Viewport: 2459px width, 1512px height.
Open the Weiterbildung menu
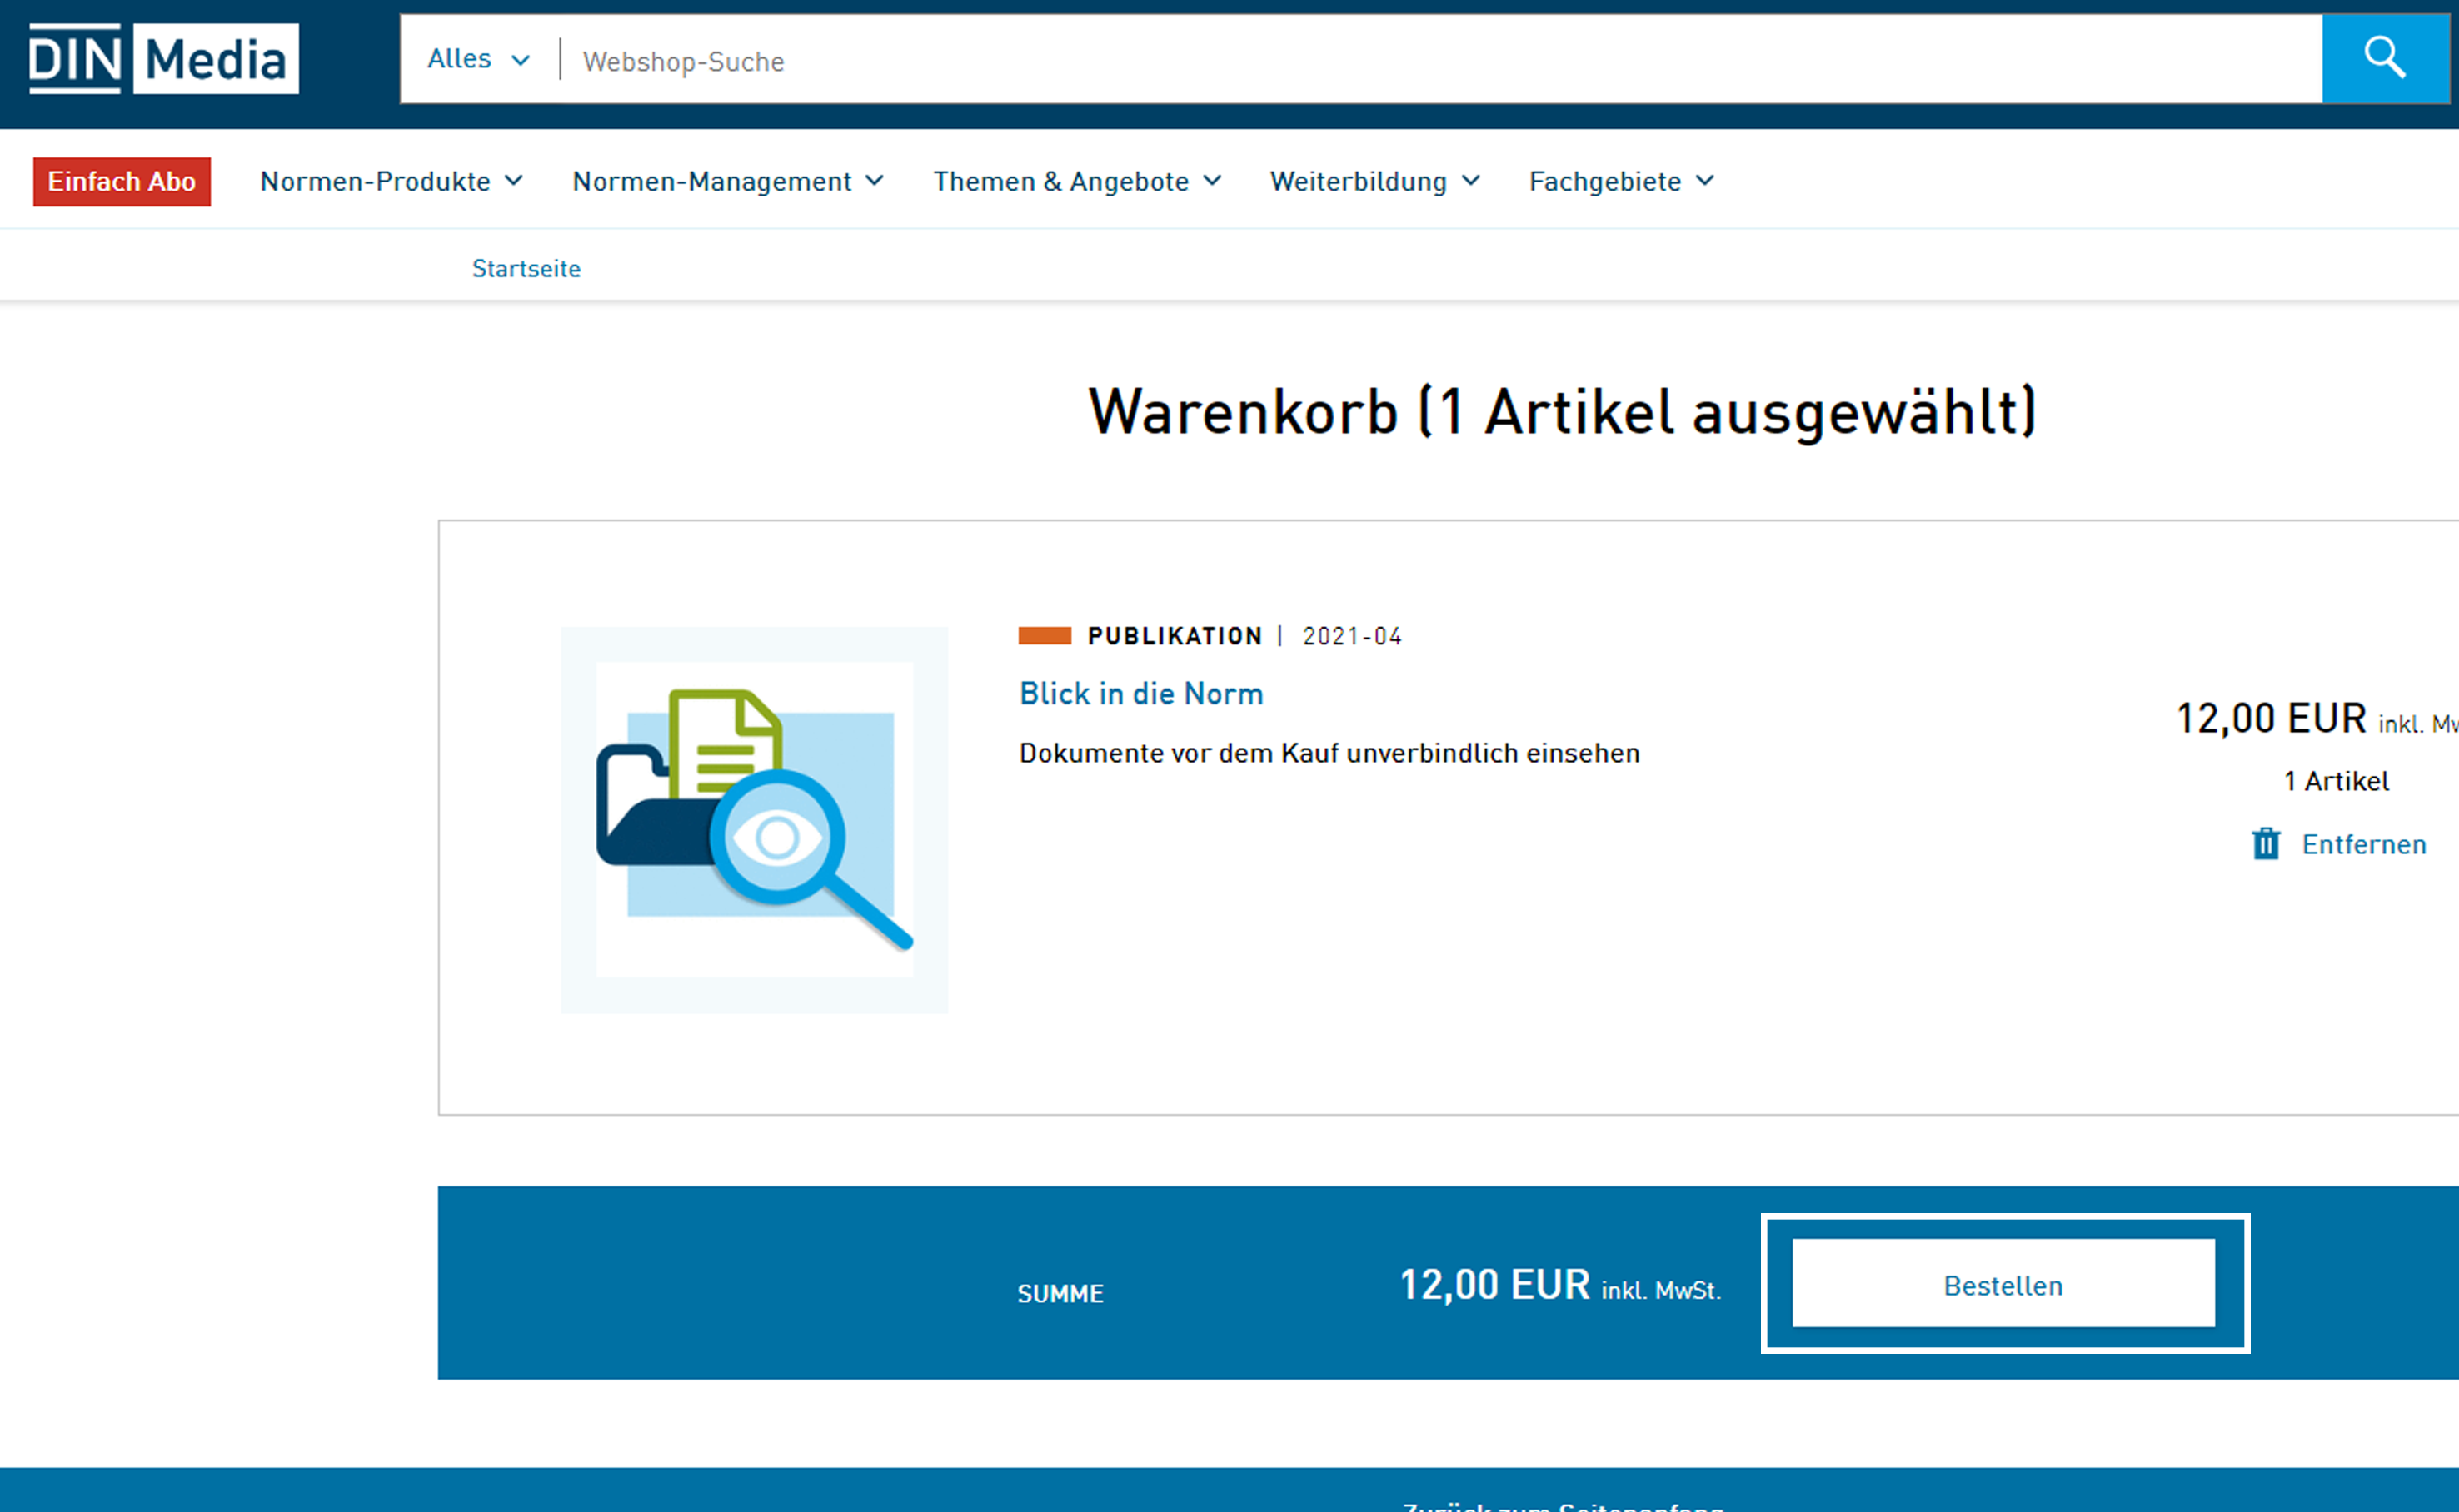coord(1374,181)
